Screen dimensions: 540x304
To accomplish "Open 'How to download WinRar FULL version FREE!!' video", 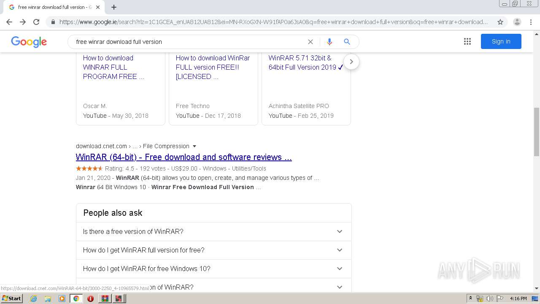I will pos(213,67).
